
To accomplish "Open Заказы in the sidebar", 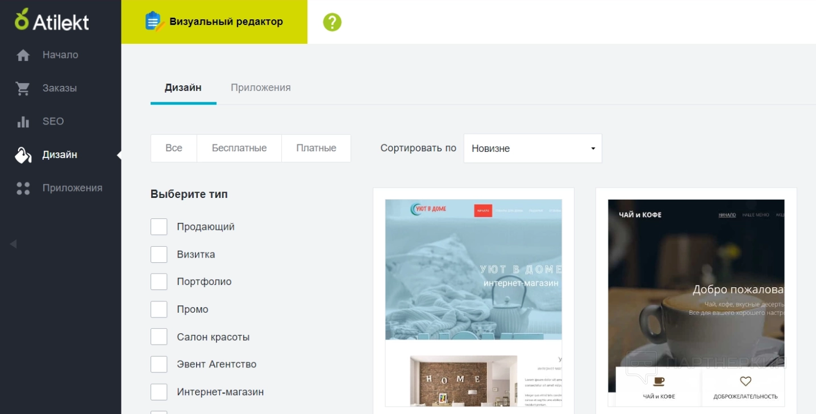I will (x=61, y=88).
